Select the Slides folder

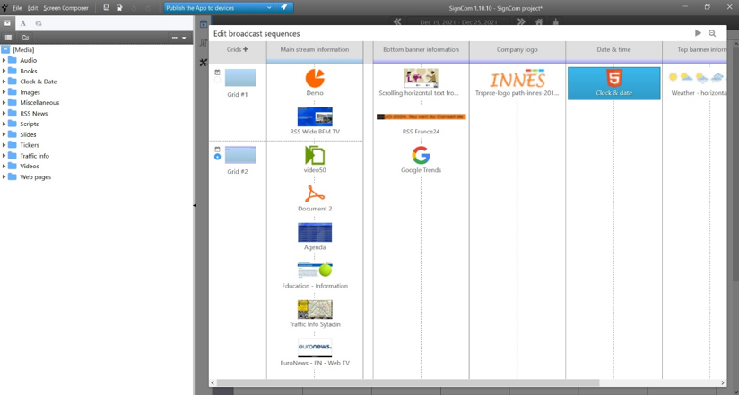tap(28, 134)
